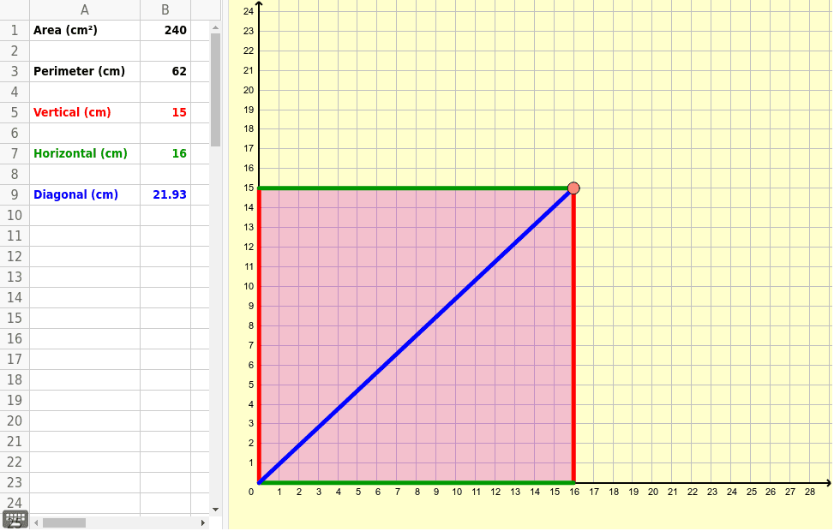Image resolution: width=834 pixels, height=531 pixels.
Task: Click the spreadsheet scroll-up arrow
Action: click(x=215, y=27)
